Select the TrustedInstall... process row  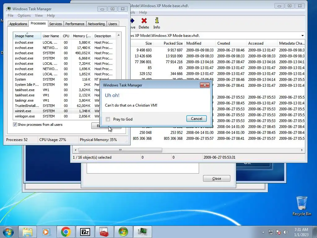[x=57, y=106]
